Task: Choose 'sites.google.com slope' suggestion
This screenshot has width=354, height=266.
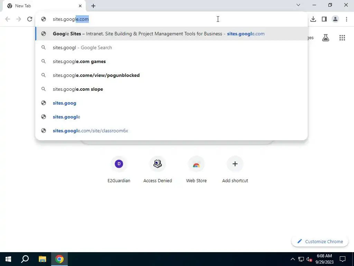Action: pyautogui.click(x=171, y=89)
